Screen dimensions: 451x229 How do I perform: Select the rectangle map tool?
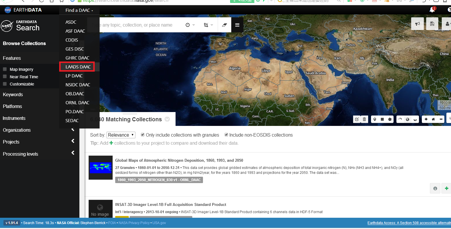(x=382, y=119)
